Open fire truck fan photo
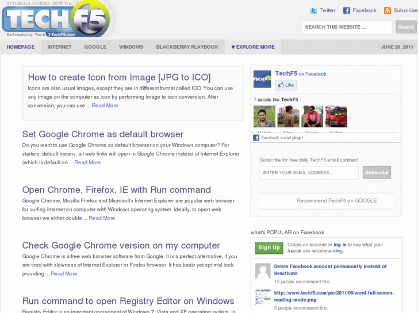This screenshot has width=418, height=313. pyautogui.click(x=336, y=117)
